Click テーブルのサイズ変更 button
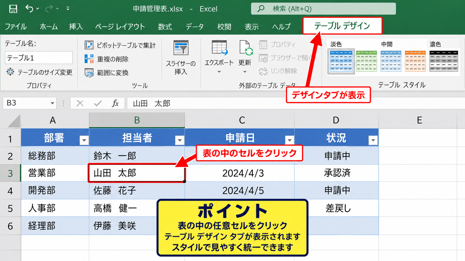This screenshot has width=465, height=261. click(x=39, y=72)
